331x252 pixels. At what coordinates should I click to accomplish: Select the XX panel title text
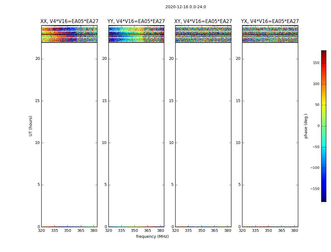[69, 21]
